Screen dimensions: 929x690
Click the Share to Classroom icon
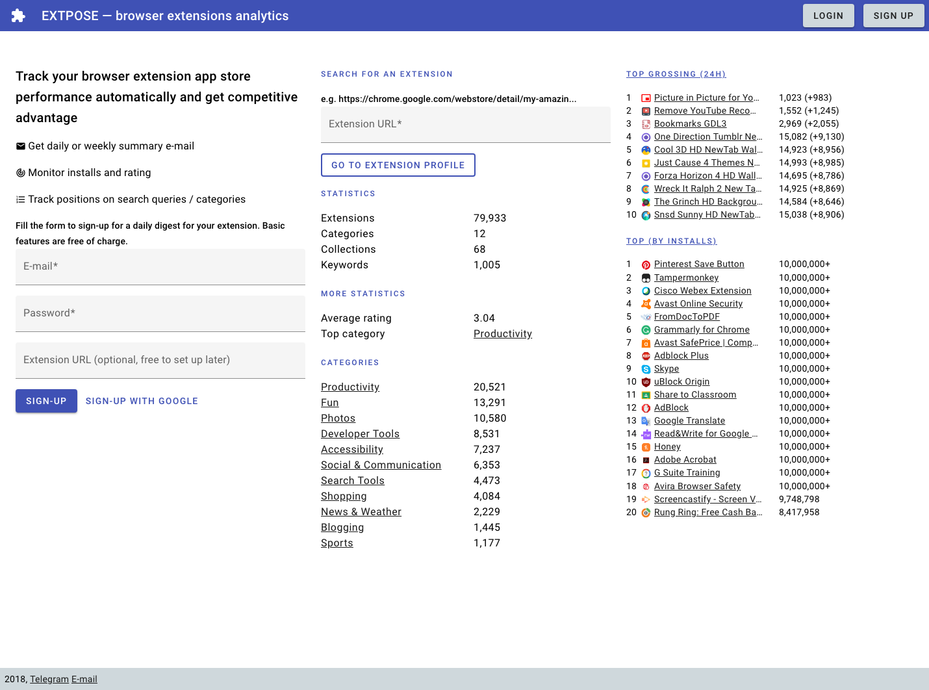(x=646, y=395)
